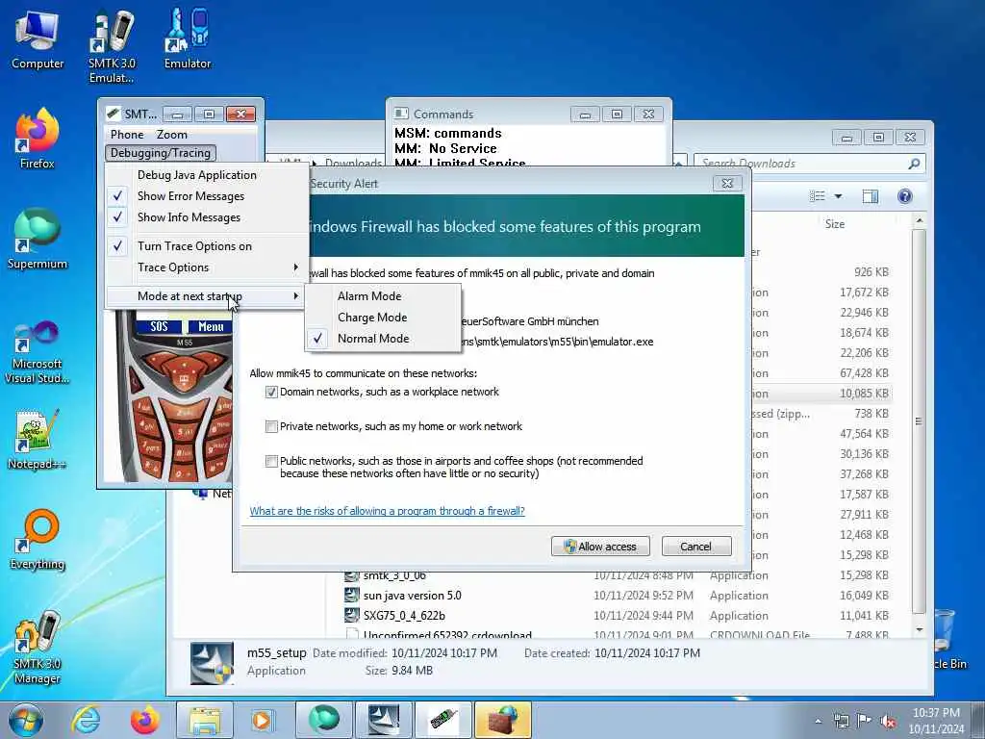Open Windows Explorer from the taskbar
985x739 pixels.
click(x=204, y=720)
